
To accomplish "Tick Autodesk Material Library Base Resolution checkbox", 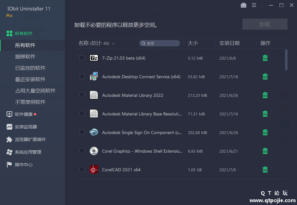I will coord(82,113).
